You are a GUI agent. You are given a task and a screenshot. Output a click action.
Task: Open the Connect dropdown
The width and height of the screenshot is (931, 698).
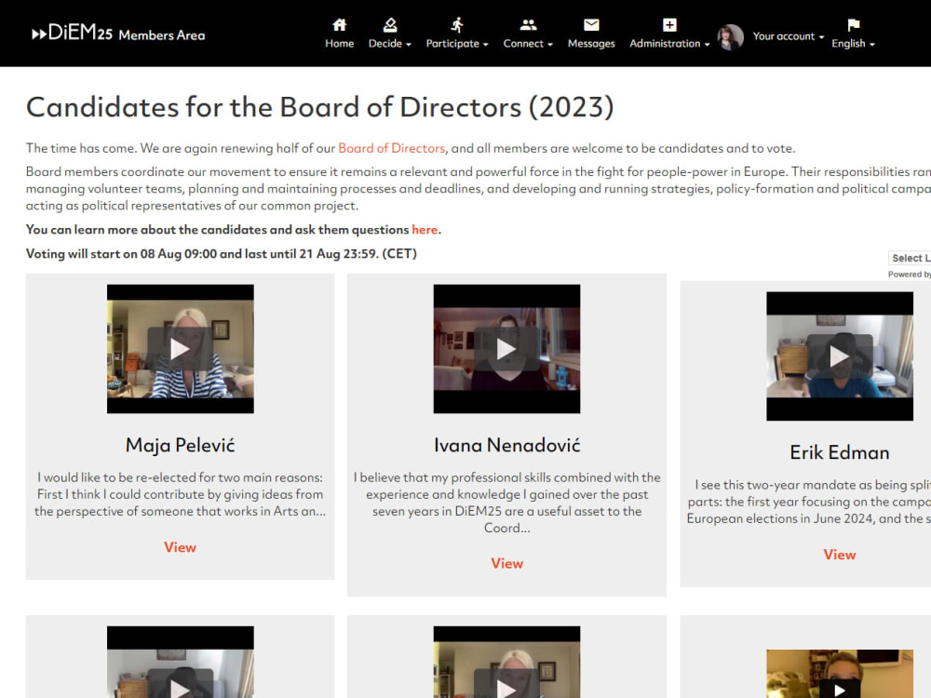[528, 44]
